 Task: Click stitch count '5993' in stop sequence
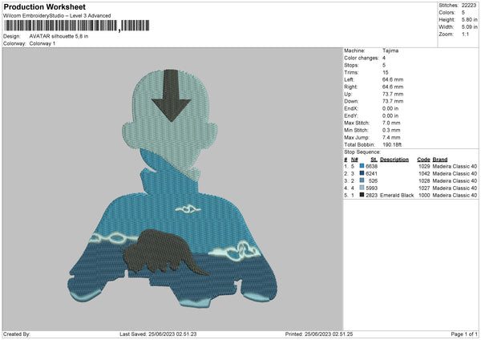(371, 188)
